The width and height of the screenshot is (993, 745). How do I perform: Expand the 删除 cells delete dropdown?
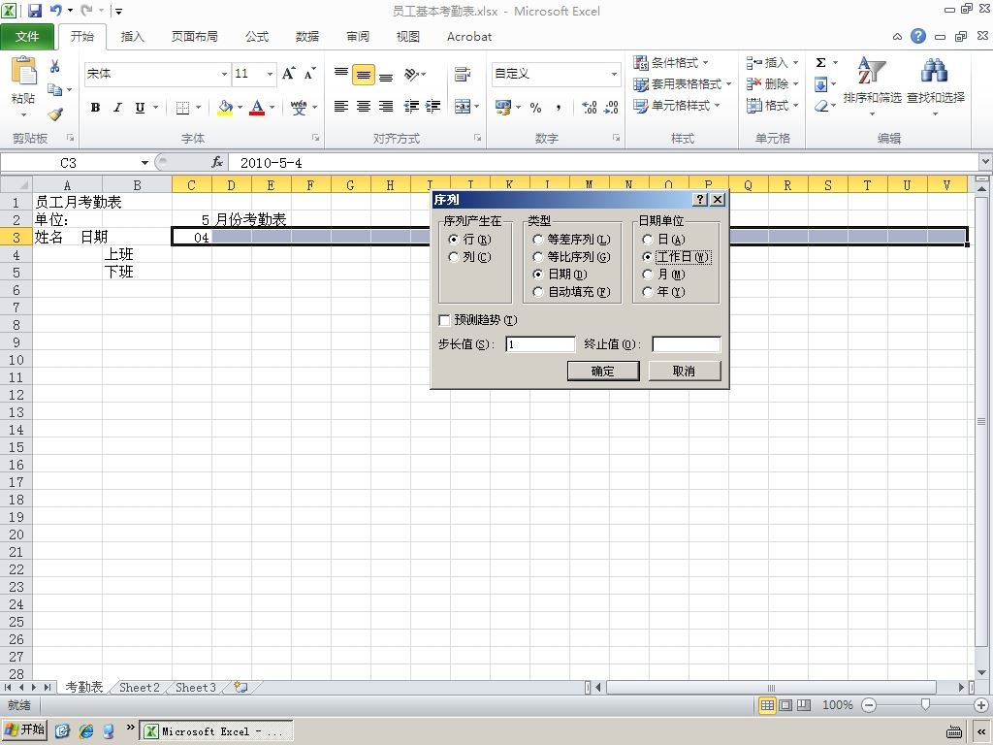(795, 83)
